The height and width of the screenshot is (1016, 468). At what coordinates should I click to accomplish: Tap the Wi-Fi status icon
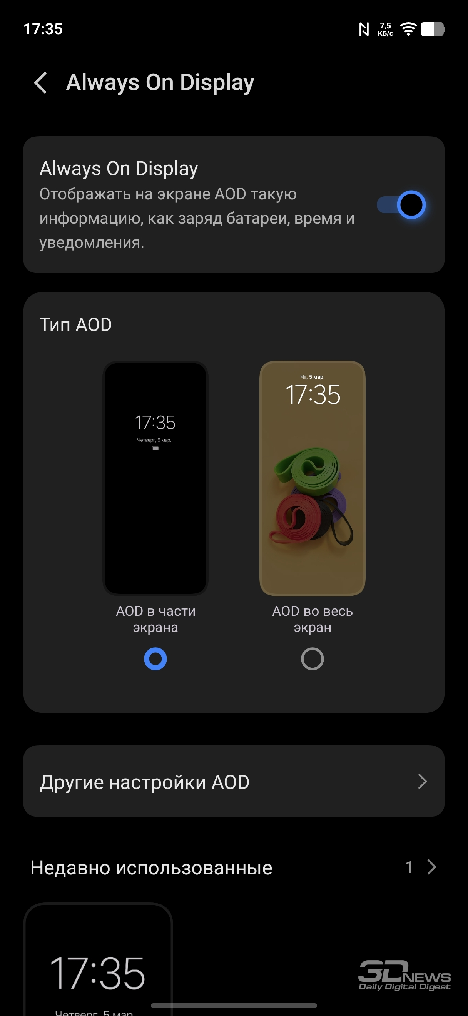tap(408, 29)
